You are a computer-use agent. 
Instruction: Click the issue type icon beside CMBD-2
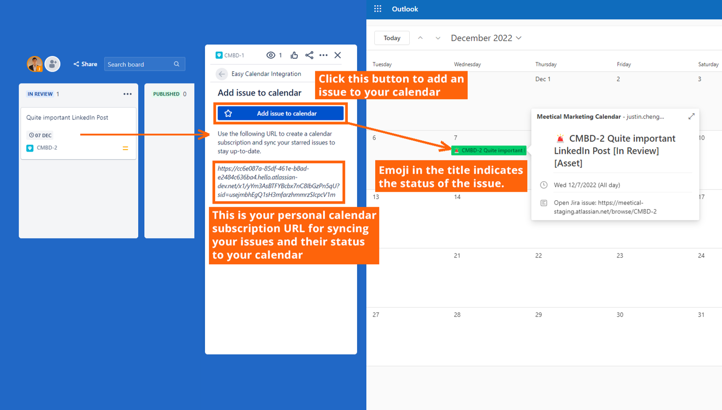click(30, 148)
